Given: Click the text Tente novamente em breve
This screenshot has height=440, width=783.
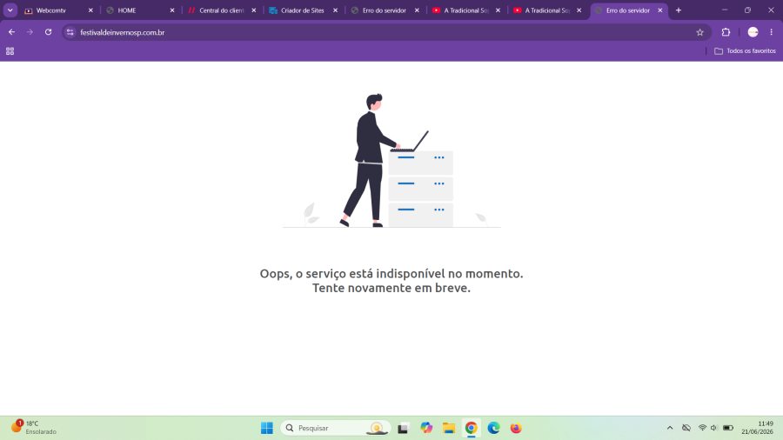Looking at the screenshot, I should [x=391, y=288].
